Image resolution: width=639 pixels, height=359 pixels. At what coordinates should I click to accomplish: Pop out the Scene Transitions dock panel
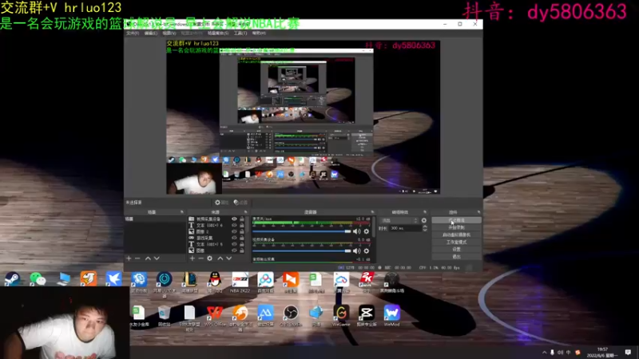(x=425, y=212)
